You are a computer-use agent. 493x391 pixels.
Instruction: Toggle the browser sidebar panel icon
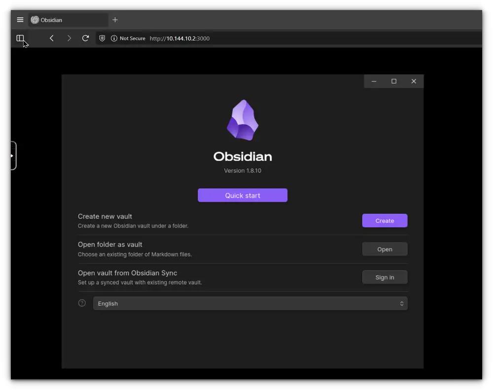tap(21, 38)
